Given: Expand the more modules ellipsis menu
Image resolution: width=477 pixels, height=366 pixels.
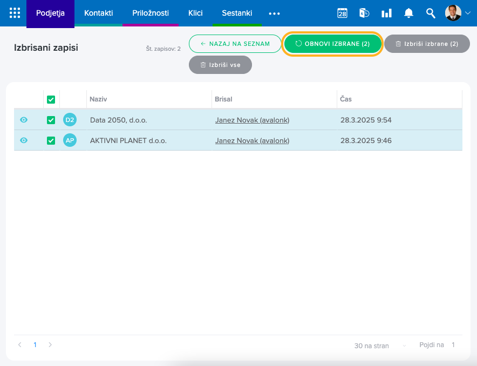Looking at the screenshot, I should [274, 13].
